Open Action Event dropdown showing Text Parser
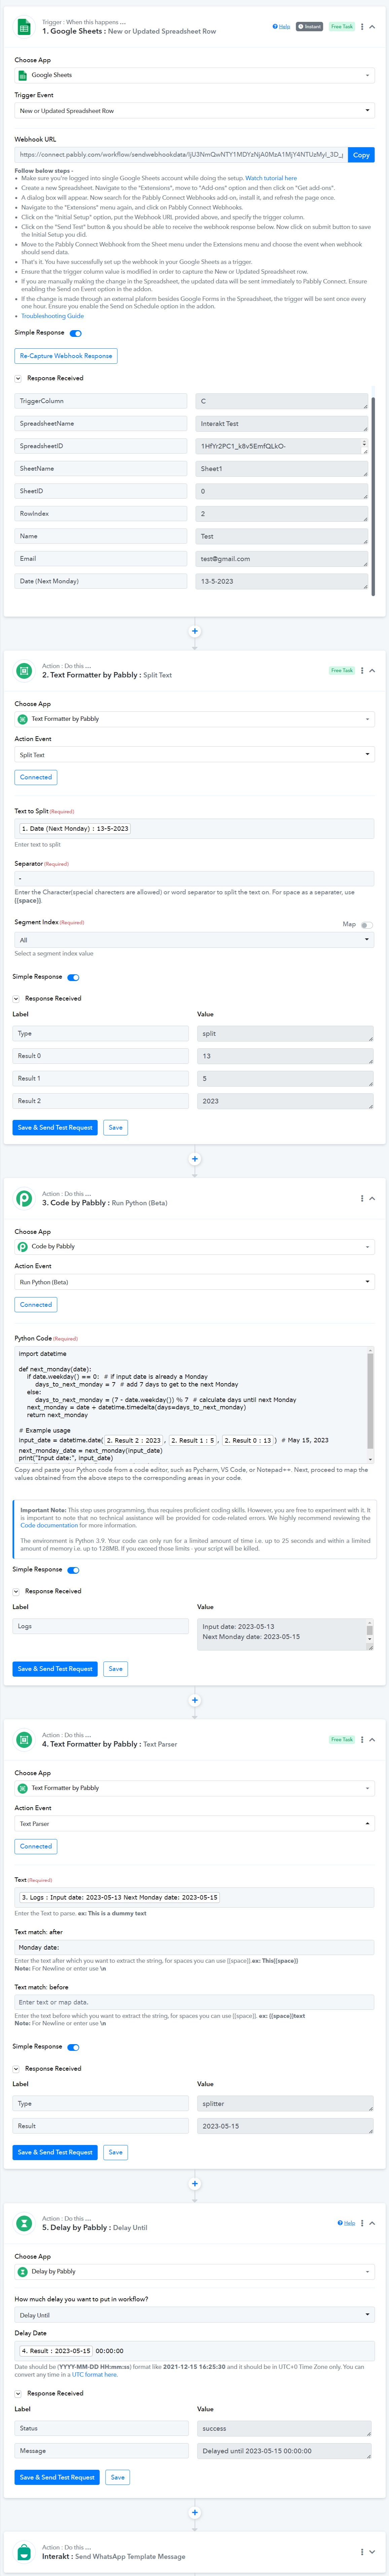This screenshot has height=2576, width=389. pyautogui.click(x=194, y=1824)
